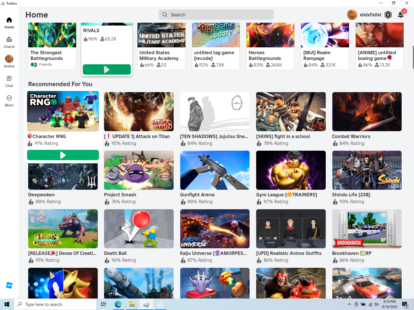The width and height of the screenshot is (414, 310).
Task: Click the Roblox taskbar app icon
Action: pos(146,304)
